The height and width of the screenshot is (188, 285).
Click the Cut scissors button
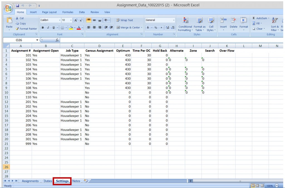[19, 18]
